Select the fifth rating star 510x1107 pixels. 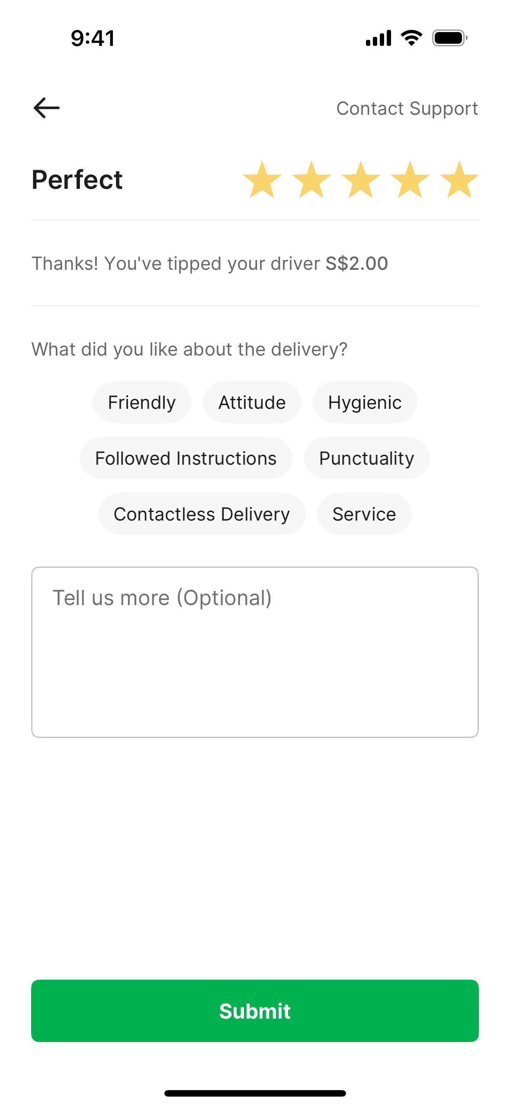[459, 180]
